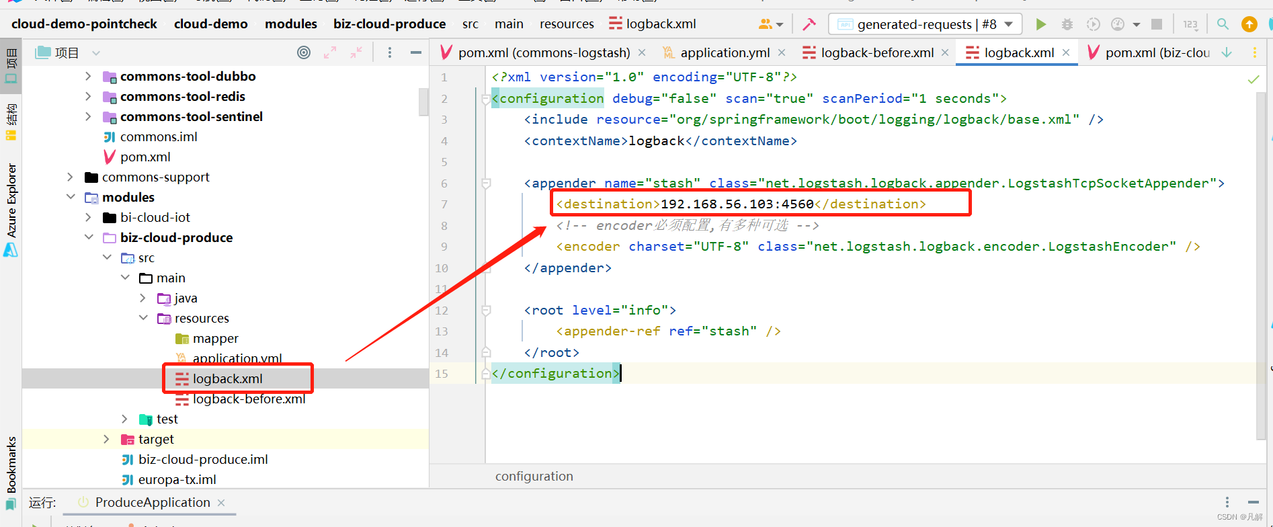1273x527 pixels.
Task: Open the Code With Me people icon
Action: (765, 24)
